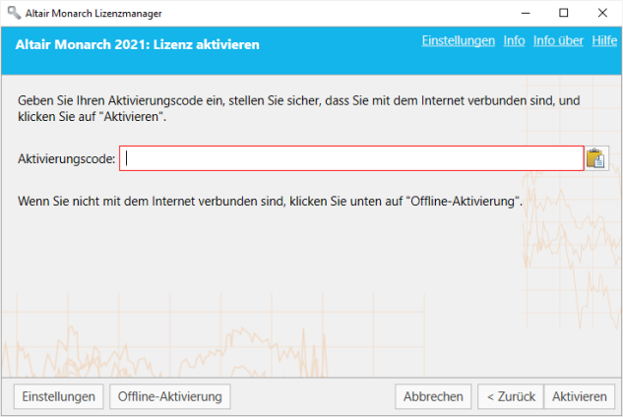Click the 'Aktivierungscode:' label
Screen dimensions: 623x417
click(66, 159)
